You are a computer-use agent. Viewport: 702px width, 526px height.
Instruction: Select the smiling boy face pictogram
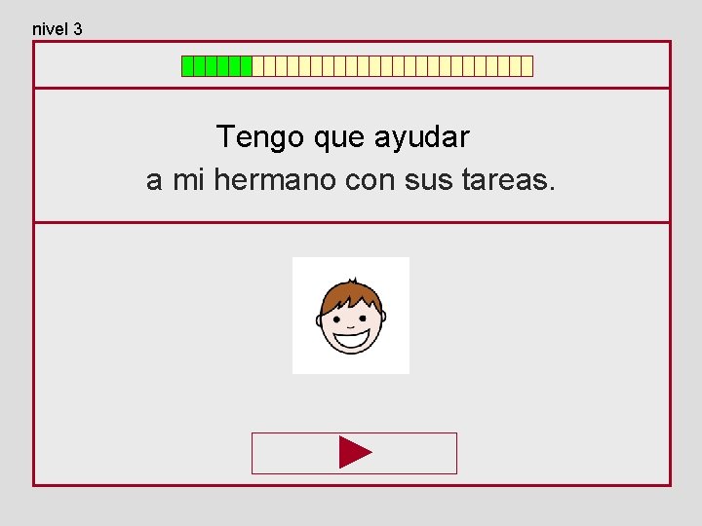(351, 316)
